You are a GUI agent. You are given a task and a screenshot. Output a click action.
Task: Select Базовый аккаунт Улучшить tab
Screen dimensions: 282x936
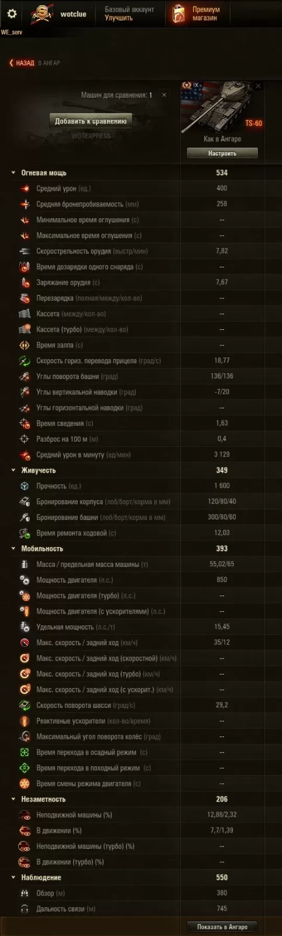[x=129, y=13]
